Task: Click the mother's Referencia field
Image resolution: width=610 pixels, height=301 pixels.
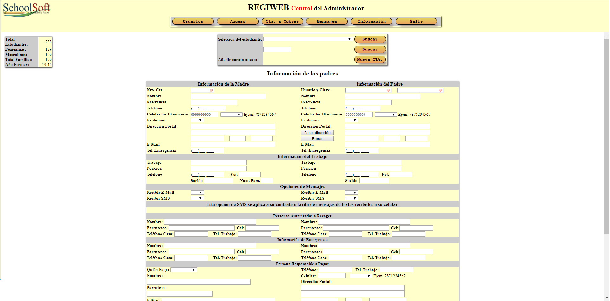Action: tap(214, 102)
